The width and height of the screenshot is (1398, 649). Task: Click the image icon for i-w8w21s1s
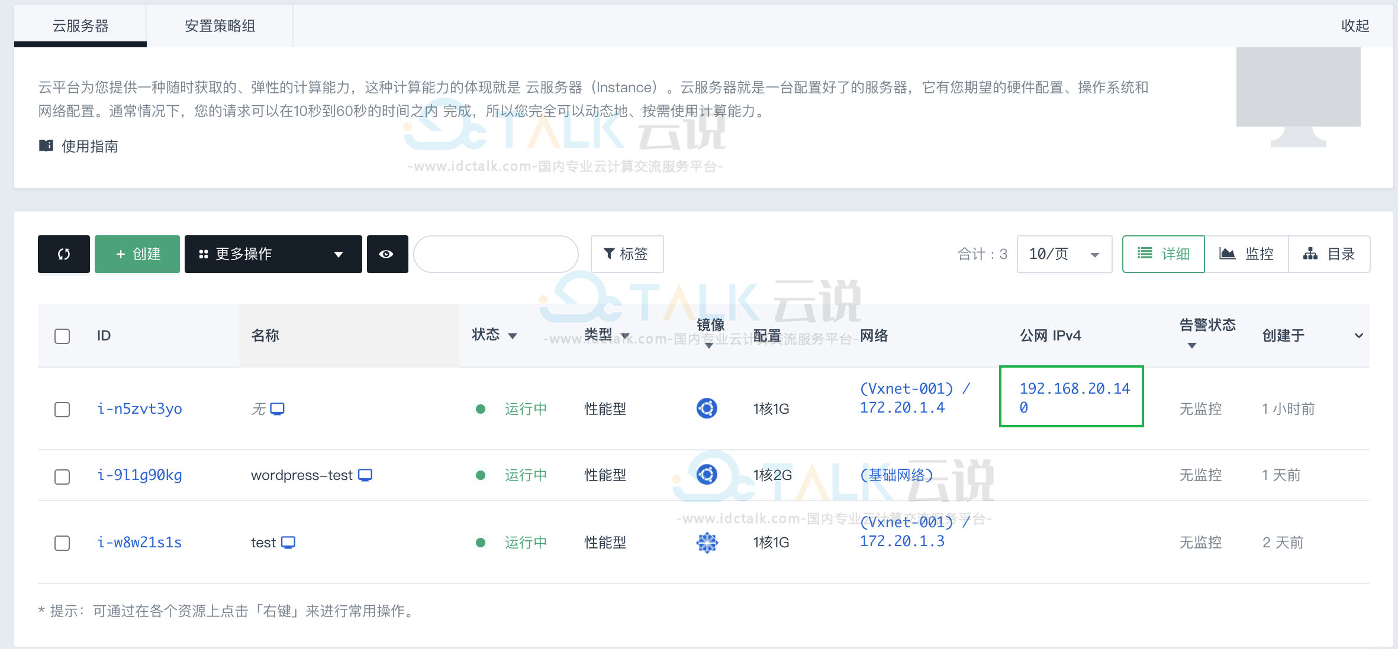click(x=707, y=542)
